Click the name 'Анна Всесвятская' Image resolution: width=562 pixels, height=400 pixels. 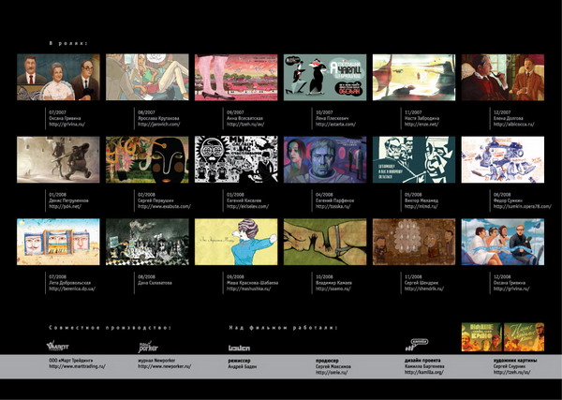(x=244, y=118)
